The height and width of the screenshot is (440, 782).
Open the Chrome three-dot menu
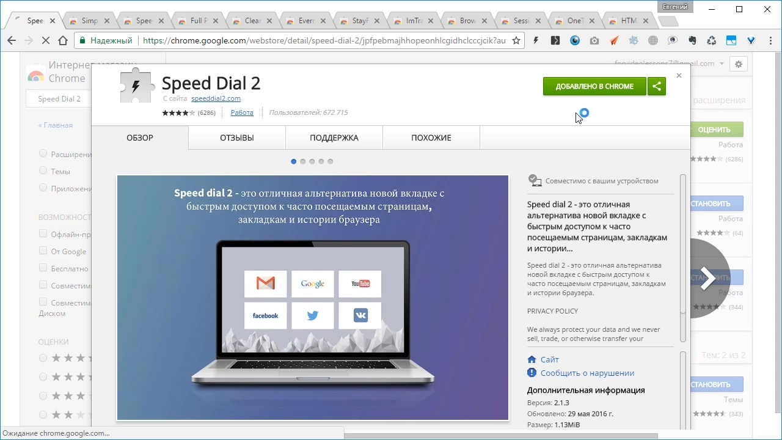point(770,41)
